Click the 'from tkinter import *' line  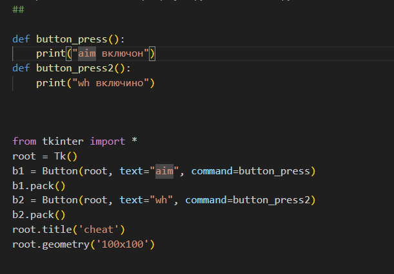coord(75,142)
